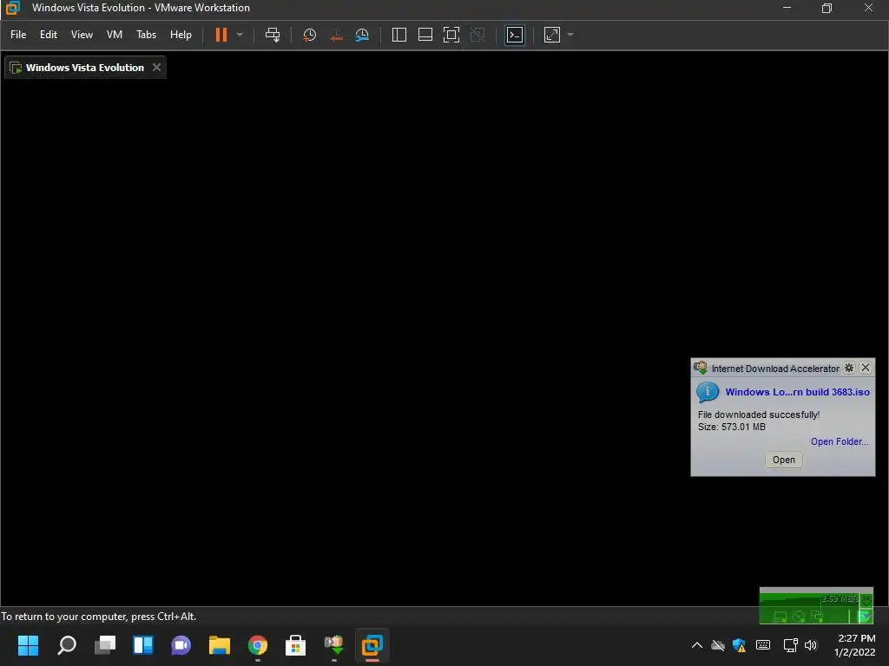Enter full screen mode

click(x=451, y=35)
